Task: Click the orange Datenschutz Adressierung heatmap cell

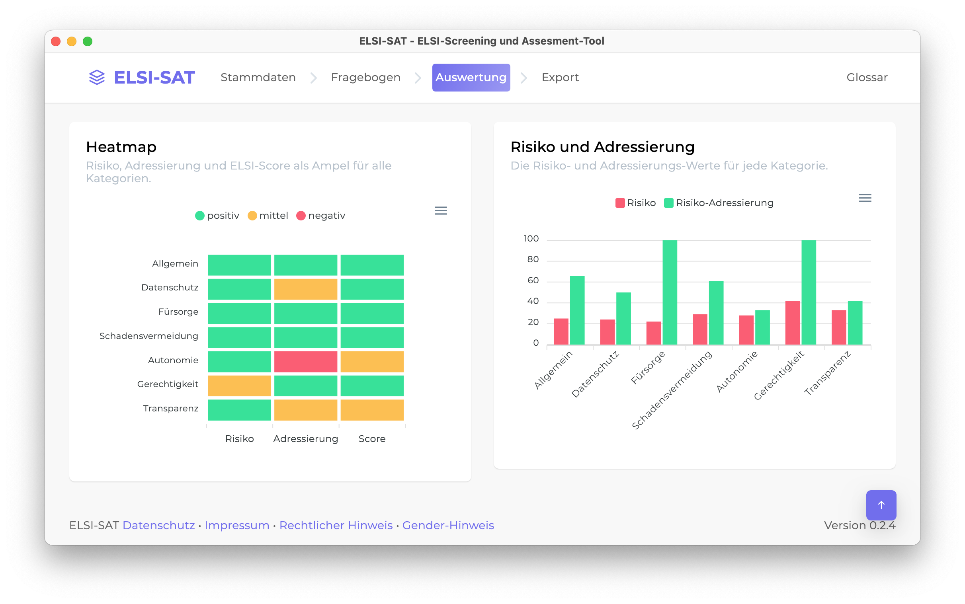Action: pyautogui.click(x=306, y=289)
